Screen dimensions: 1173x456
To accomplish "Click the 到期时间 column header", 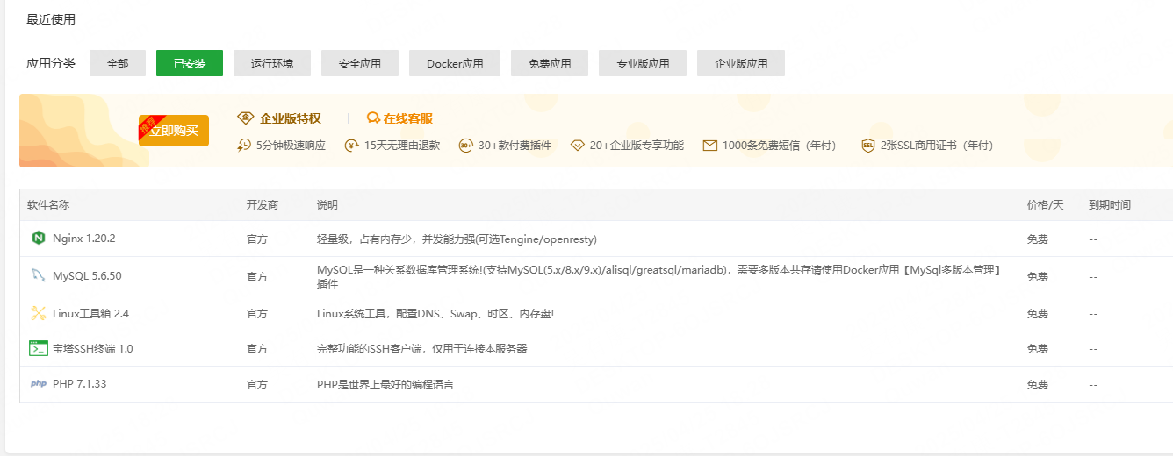I will (1110, 204).
